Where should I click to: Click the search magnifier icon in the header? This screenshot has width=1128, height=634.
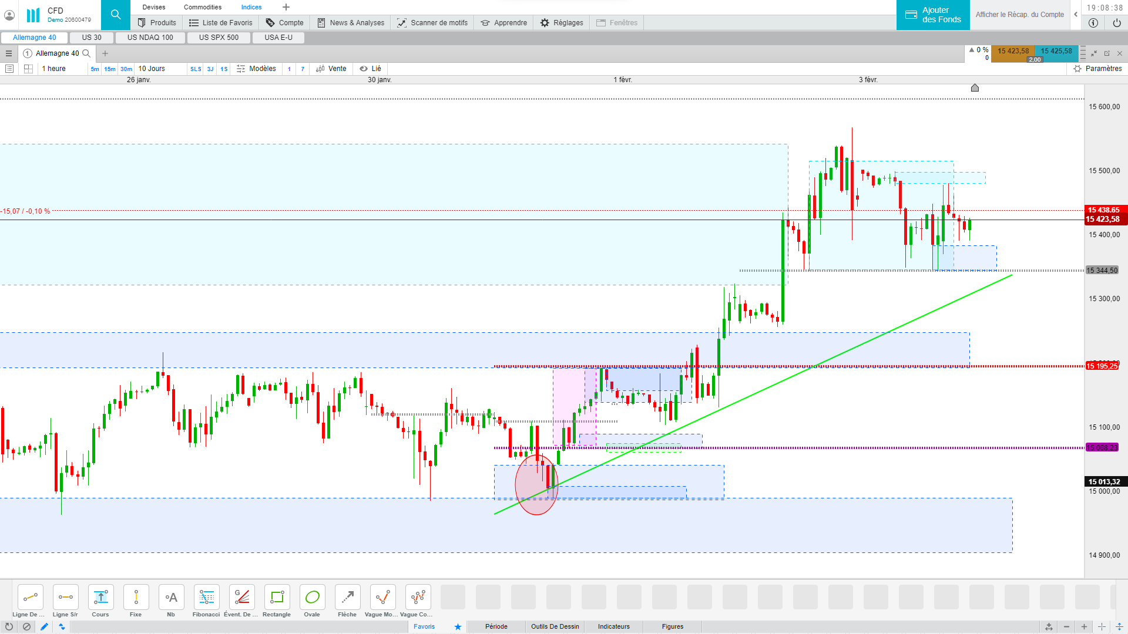coord(116,15)
